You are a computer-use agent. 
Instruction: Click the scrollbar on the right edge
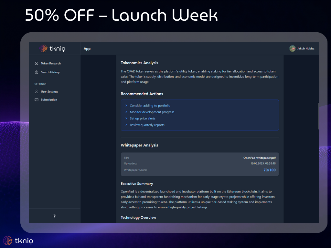click(x=318, y=116)
